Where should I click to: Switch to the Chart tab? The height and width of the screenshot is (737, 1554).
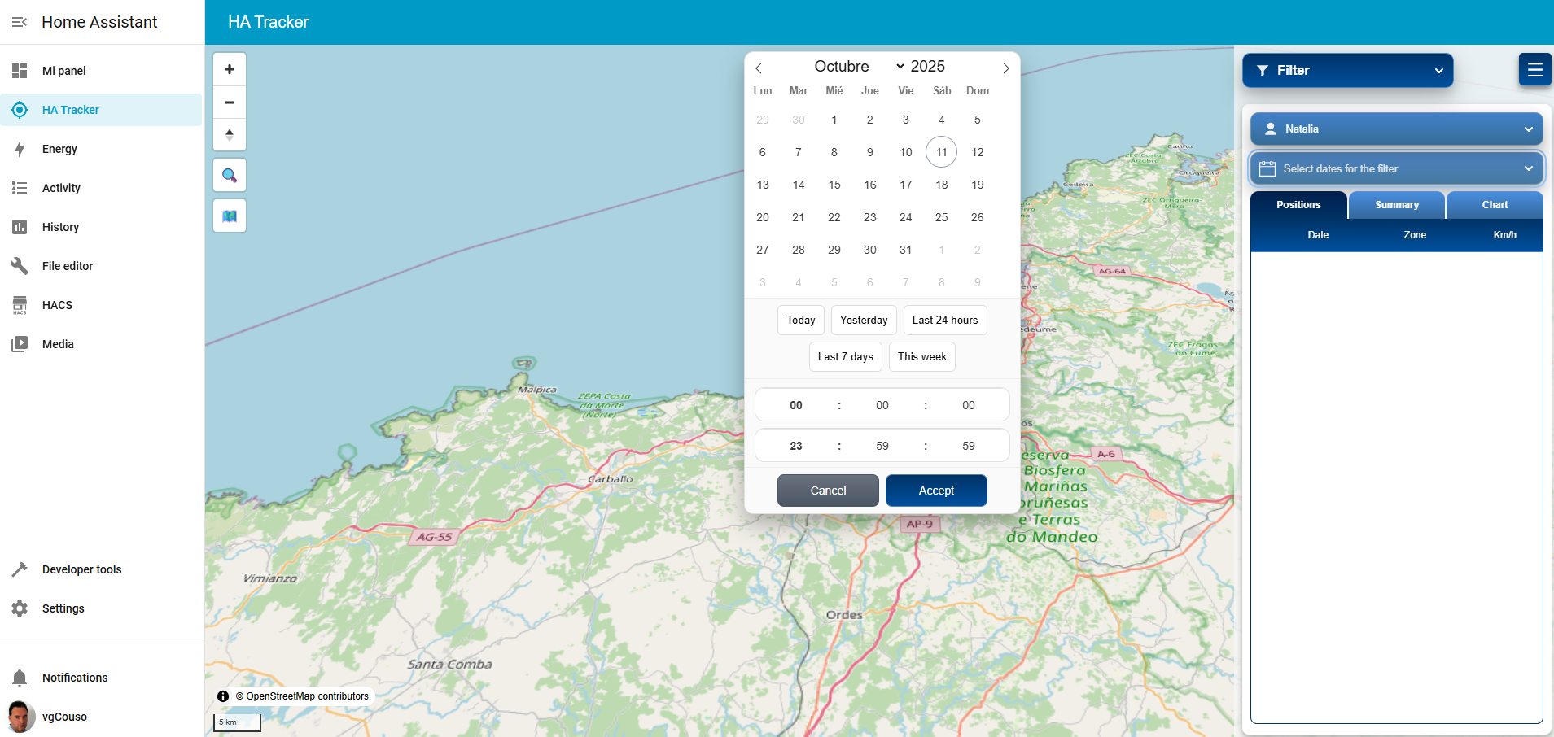1495,205
